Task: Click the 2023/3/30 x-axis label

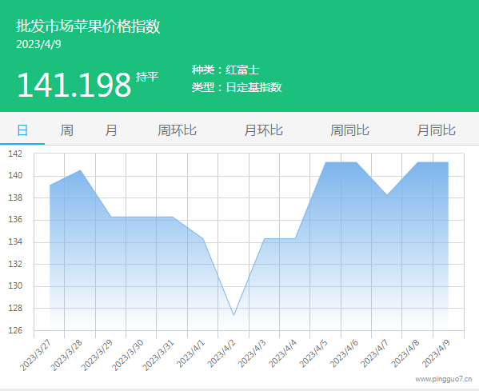Action: [127, 355]
